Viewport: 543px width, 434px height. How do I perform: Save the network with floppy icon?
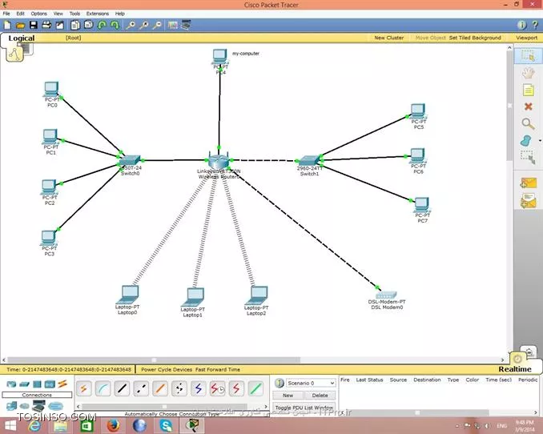34,26
